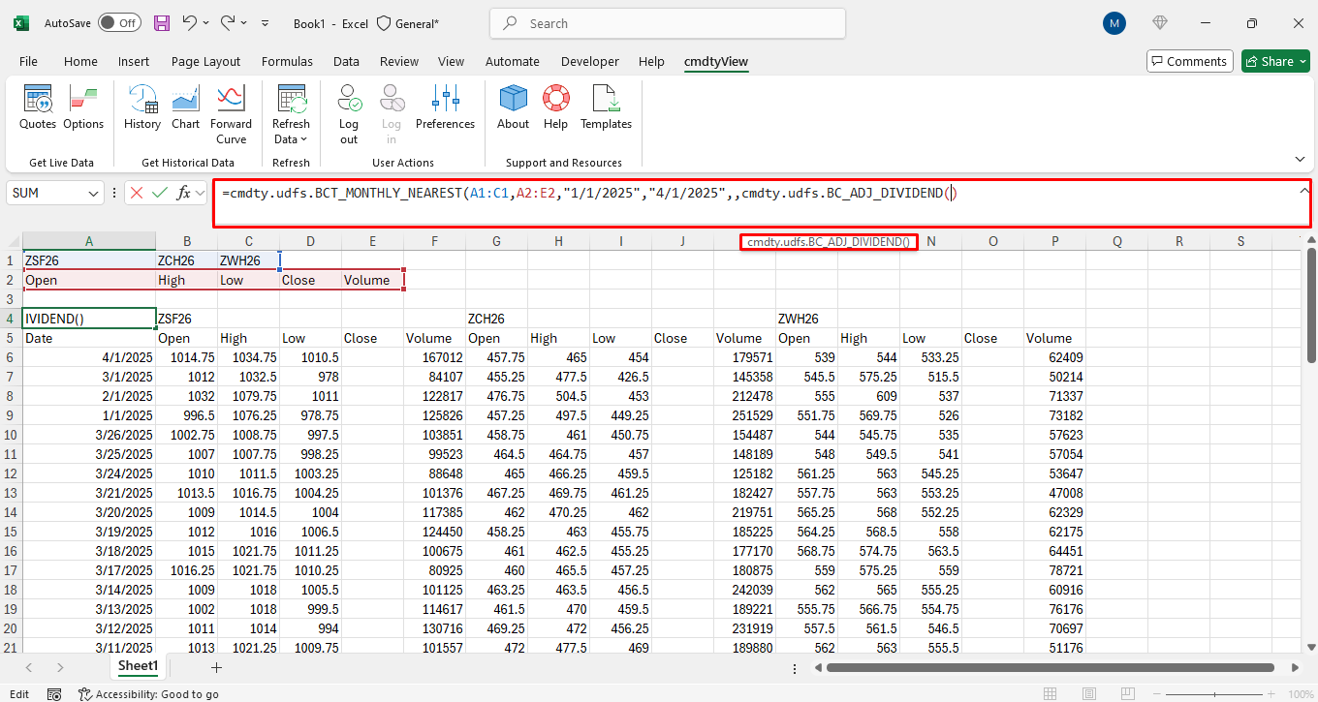
Task: Click the diamond premium icon in the title bar
Action: 1160,23
